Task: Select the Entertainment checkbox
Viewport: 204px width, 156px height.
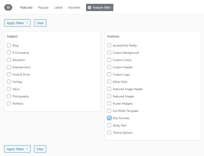Action: tap(9, 67)
